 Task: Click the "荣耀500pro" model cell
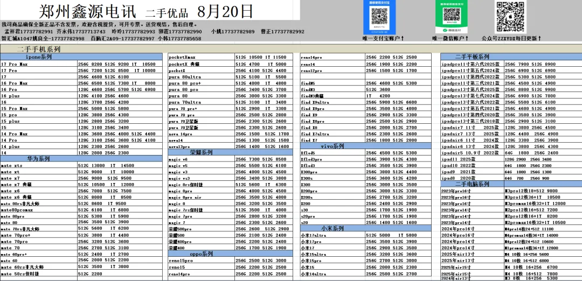point(201,229)
